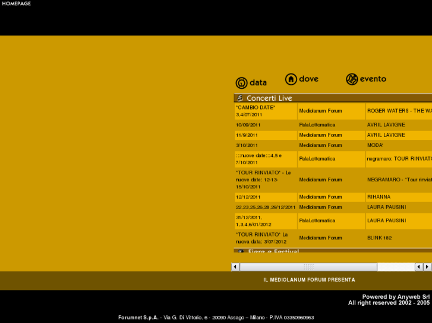The image size is (432, 323).
Task: Click Mediolanum Forum in the Roger Waters row
Action: coord(320,111)
